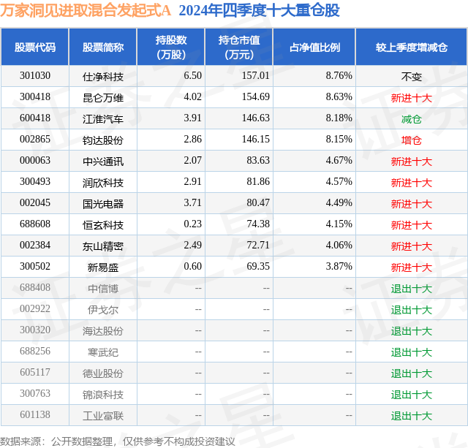Select stock code 301030
This screenshot has height=448, width=468.
[35, 76]
